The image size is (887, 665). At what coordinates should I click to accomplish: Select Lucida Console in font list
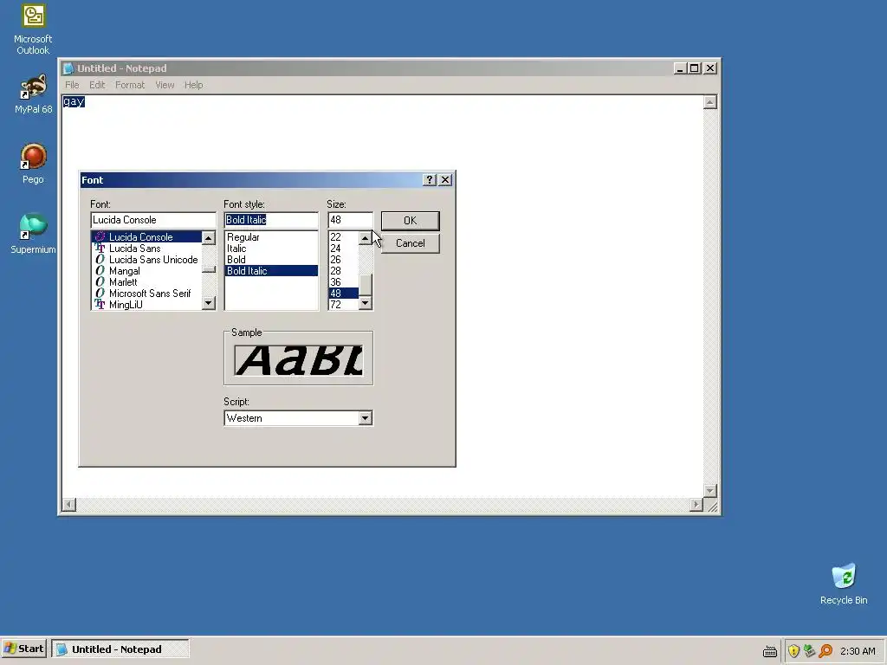click(146, 237)
